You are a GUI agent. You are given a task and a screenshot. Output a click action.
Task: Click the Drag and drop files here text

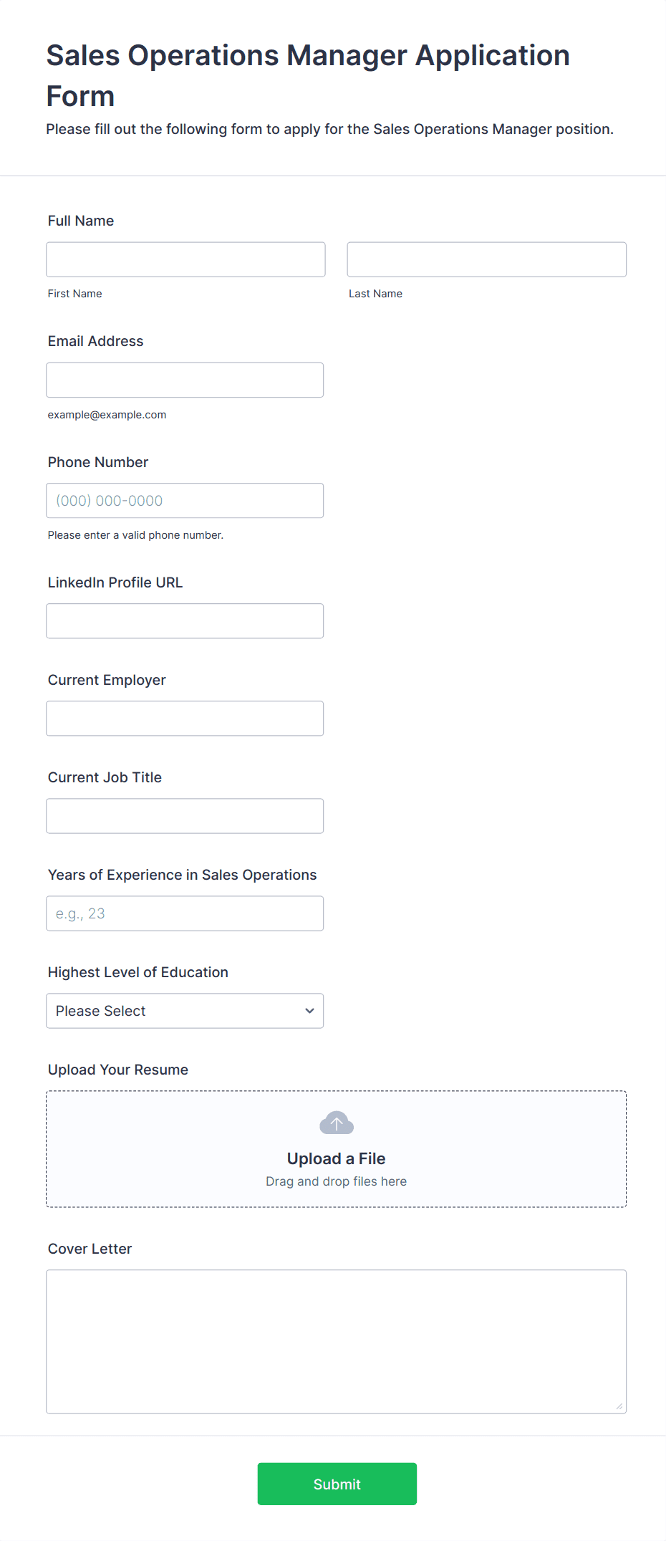(336, 1181)
